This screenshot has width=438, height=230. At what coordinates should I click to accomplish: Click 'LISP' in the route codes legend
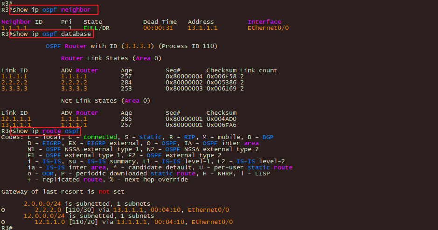point(262,174)
